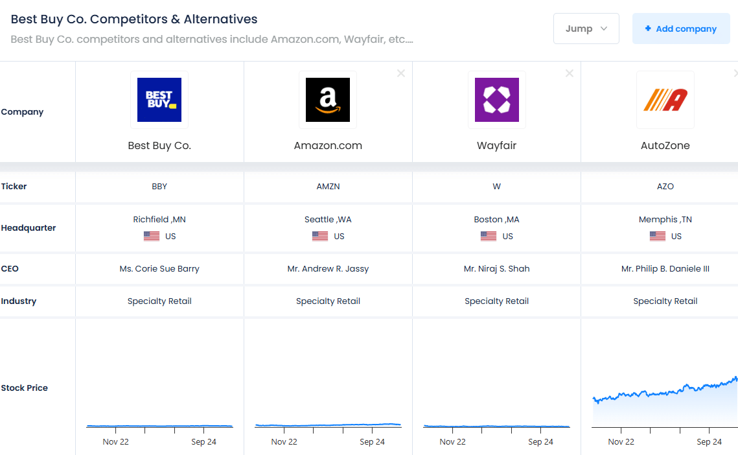Click the Amazon logo
The width and height of the screenshot is (738, 455).
[328, 100]
